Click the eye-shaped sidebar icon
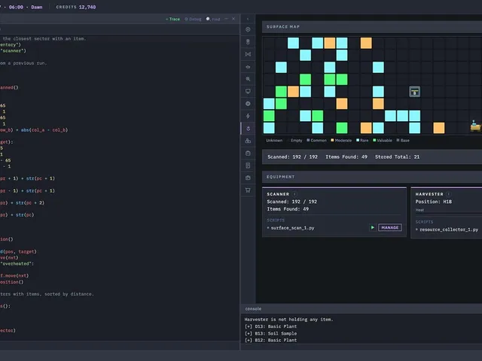The height and width of the screenshot is (361, 482). [x=248, y=67]
